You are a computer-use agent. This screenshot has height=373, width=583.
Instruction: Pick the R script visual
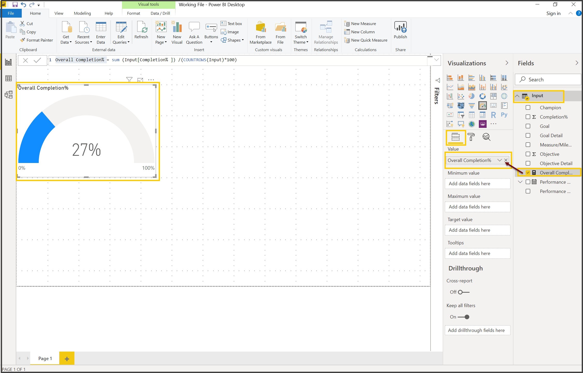click(493, 115)
